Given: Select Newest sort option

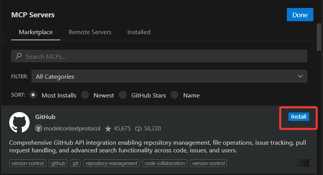Looking at the screenshot, I should click(x=85, y=95).
